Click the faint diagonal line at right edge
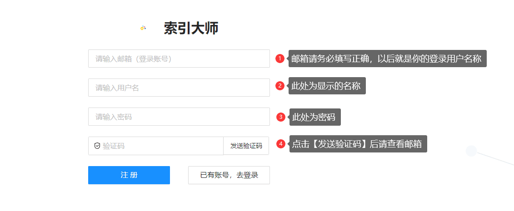Viewport: 514px width, 211px height. [495, 157]
